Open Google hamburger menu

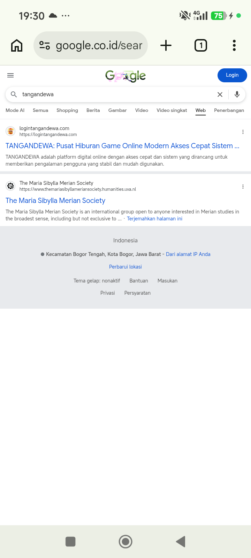pos(10,75)
